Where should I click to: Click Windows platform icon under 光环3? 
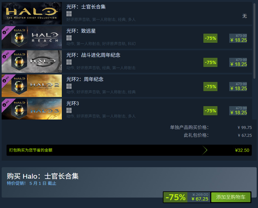[x=69, y=110]
